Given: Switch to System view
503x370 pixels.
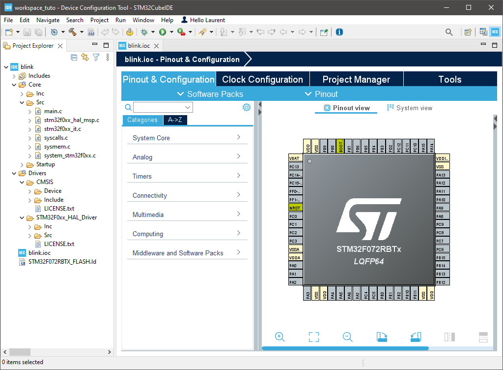Looking at the screenshot, I should pyautogui.click(x=410, y=108).
